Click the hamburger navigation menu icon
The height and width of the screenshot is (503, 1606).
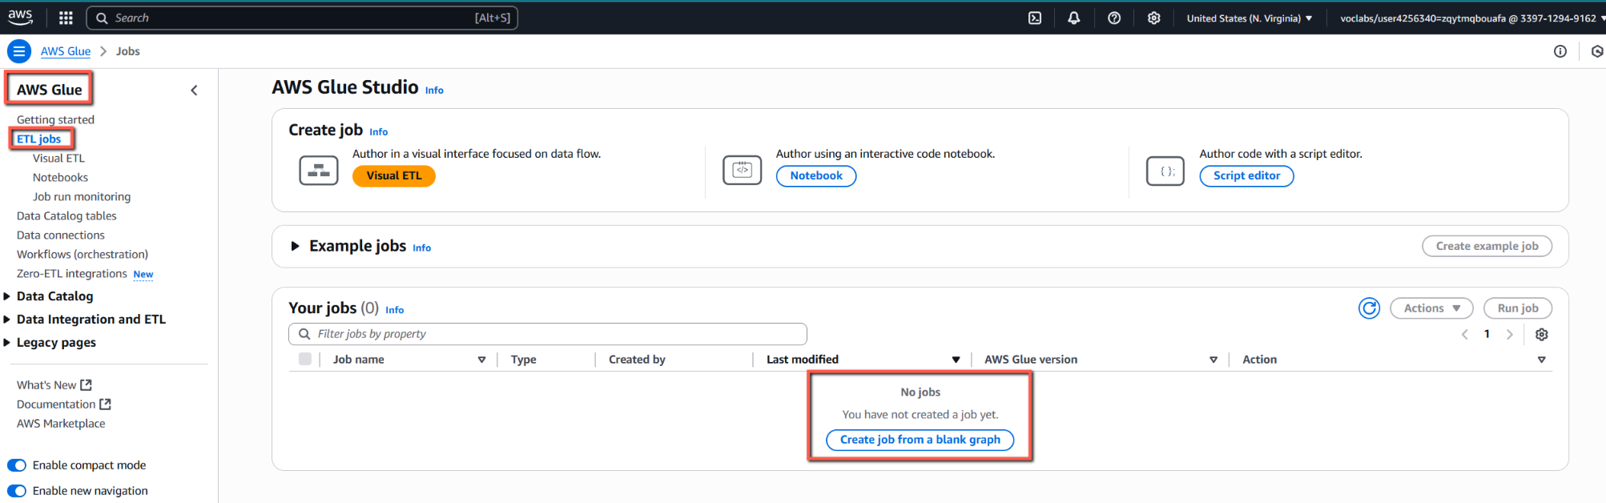[19, 51]
